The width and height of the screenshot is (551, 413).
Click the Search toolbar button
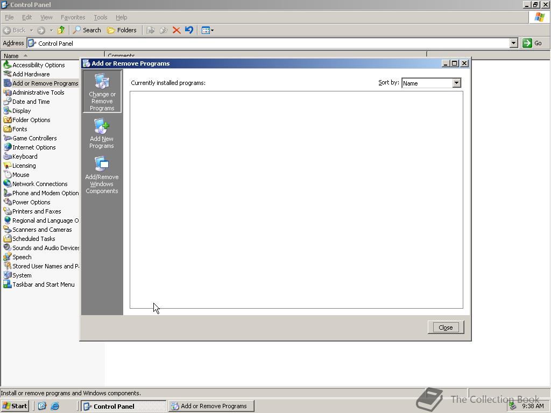tap(87, 30)
